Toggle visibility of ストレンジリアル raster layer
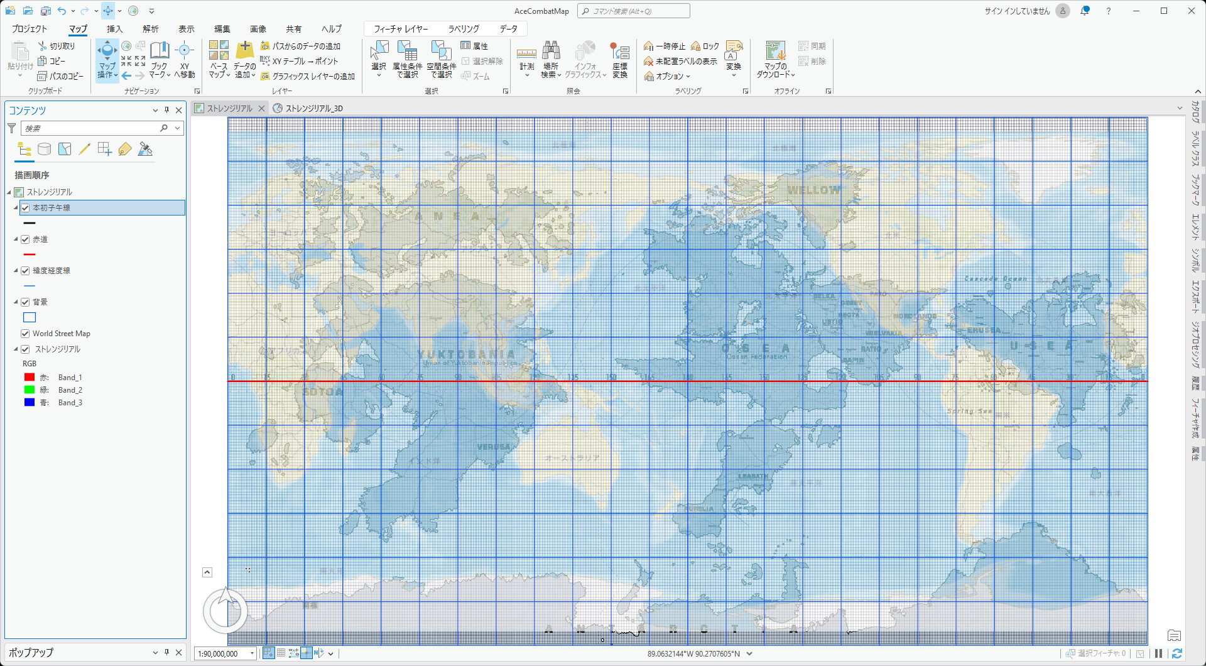 [25, 349]
